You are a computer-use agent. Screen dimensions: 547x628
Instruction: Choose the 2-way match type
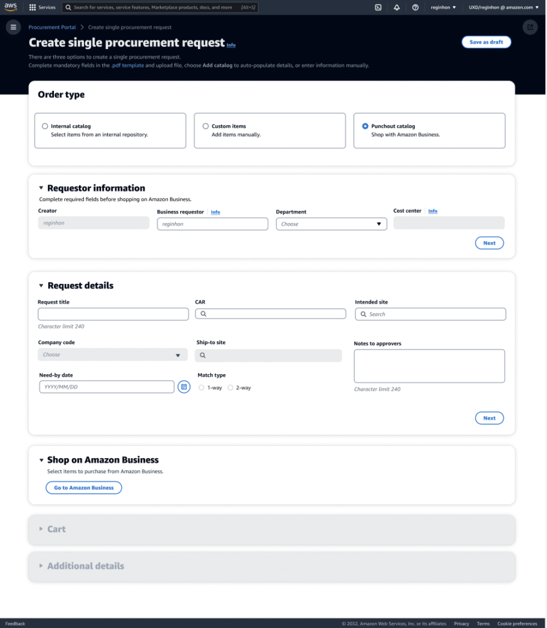click(x=230, y=388)
